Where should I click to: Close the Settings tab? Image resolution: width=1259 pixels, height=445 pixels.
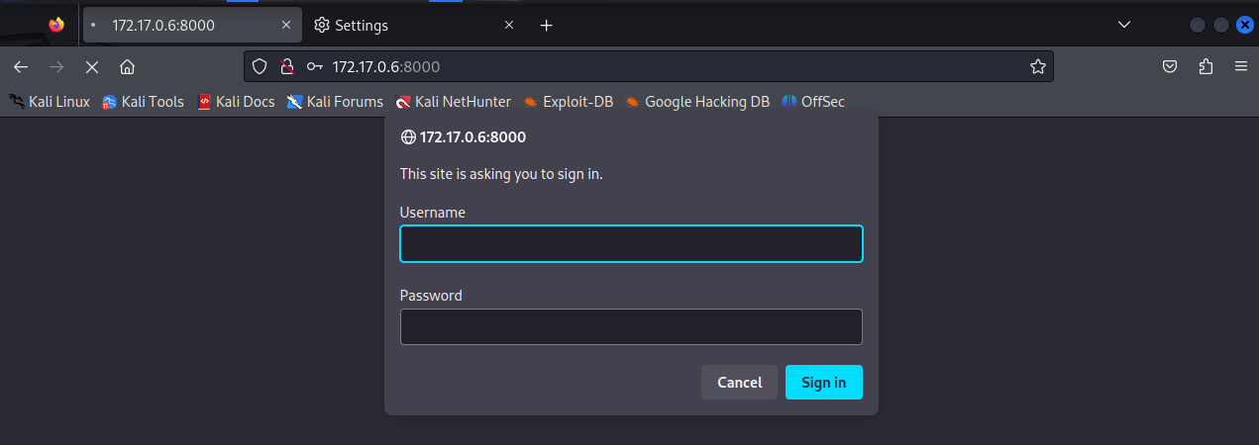pos(509,26)
